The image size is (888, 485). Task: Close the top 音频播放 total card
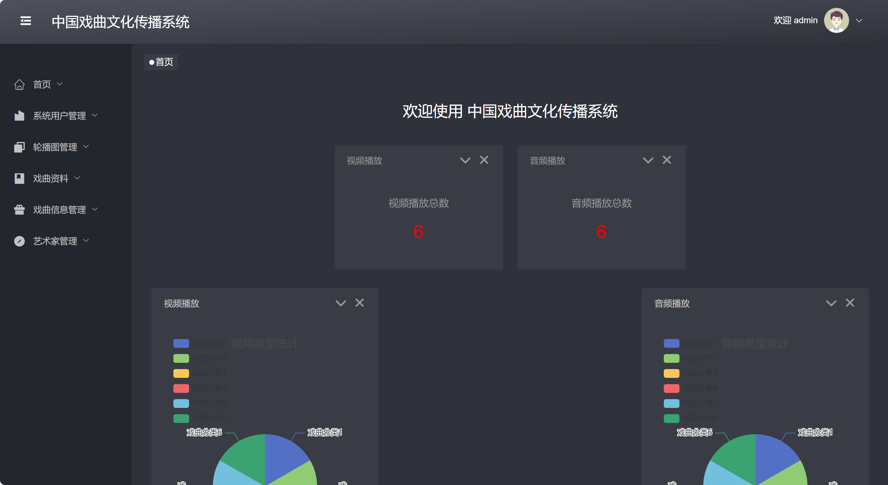667,160
